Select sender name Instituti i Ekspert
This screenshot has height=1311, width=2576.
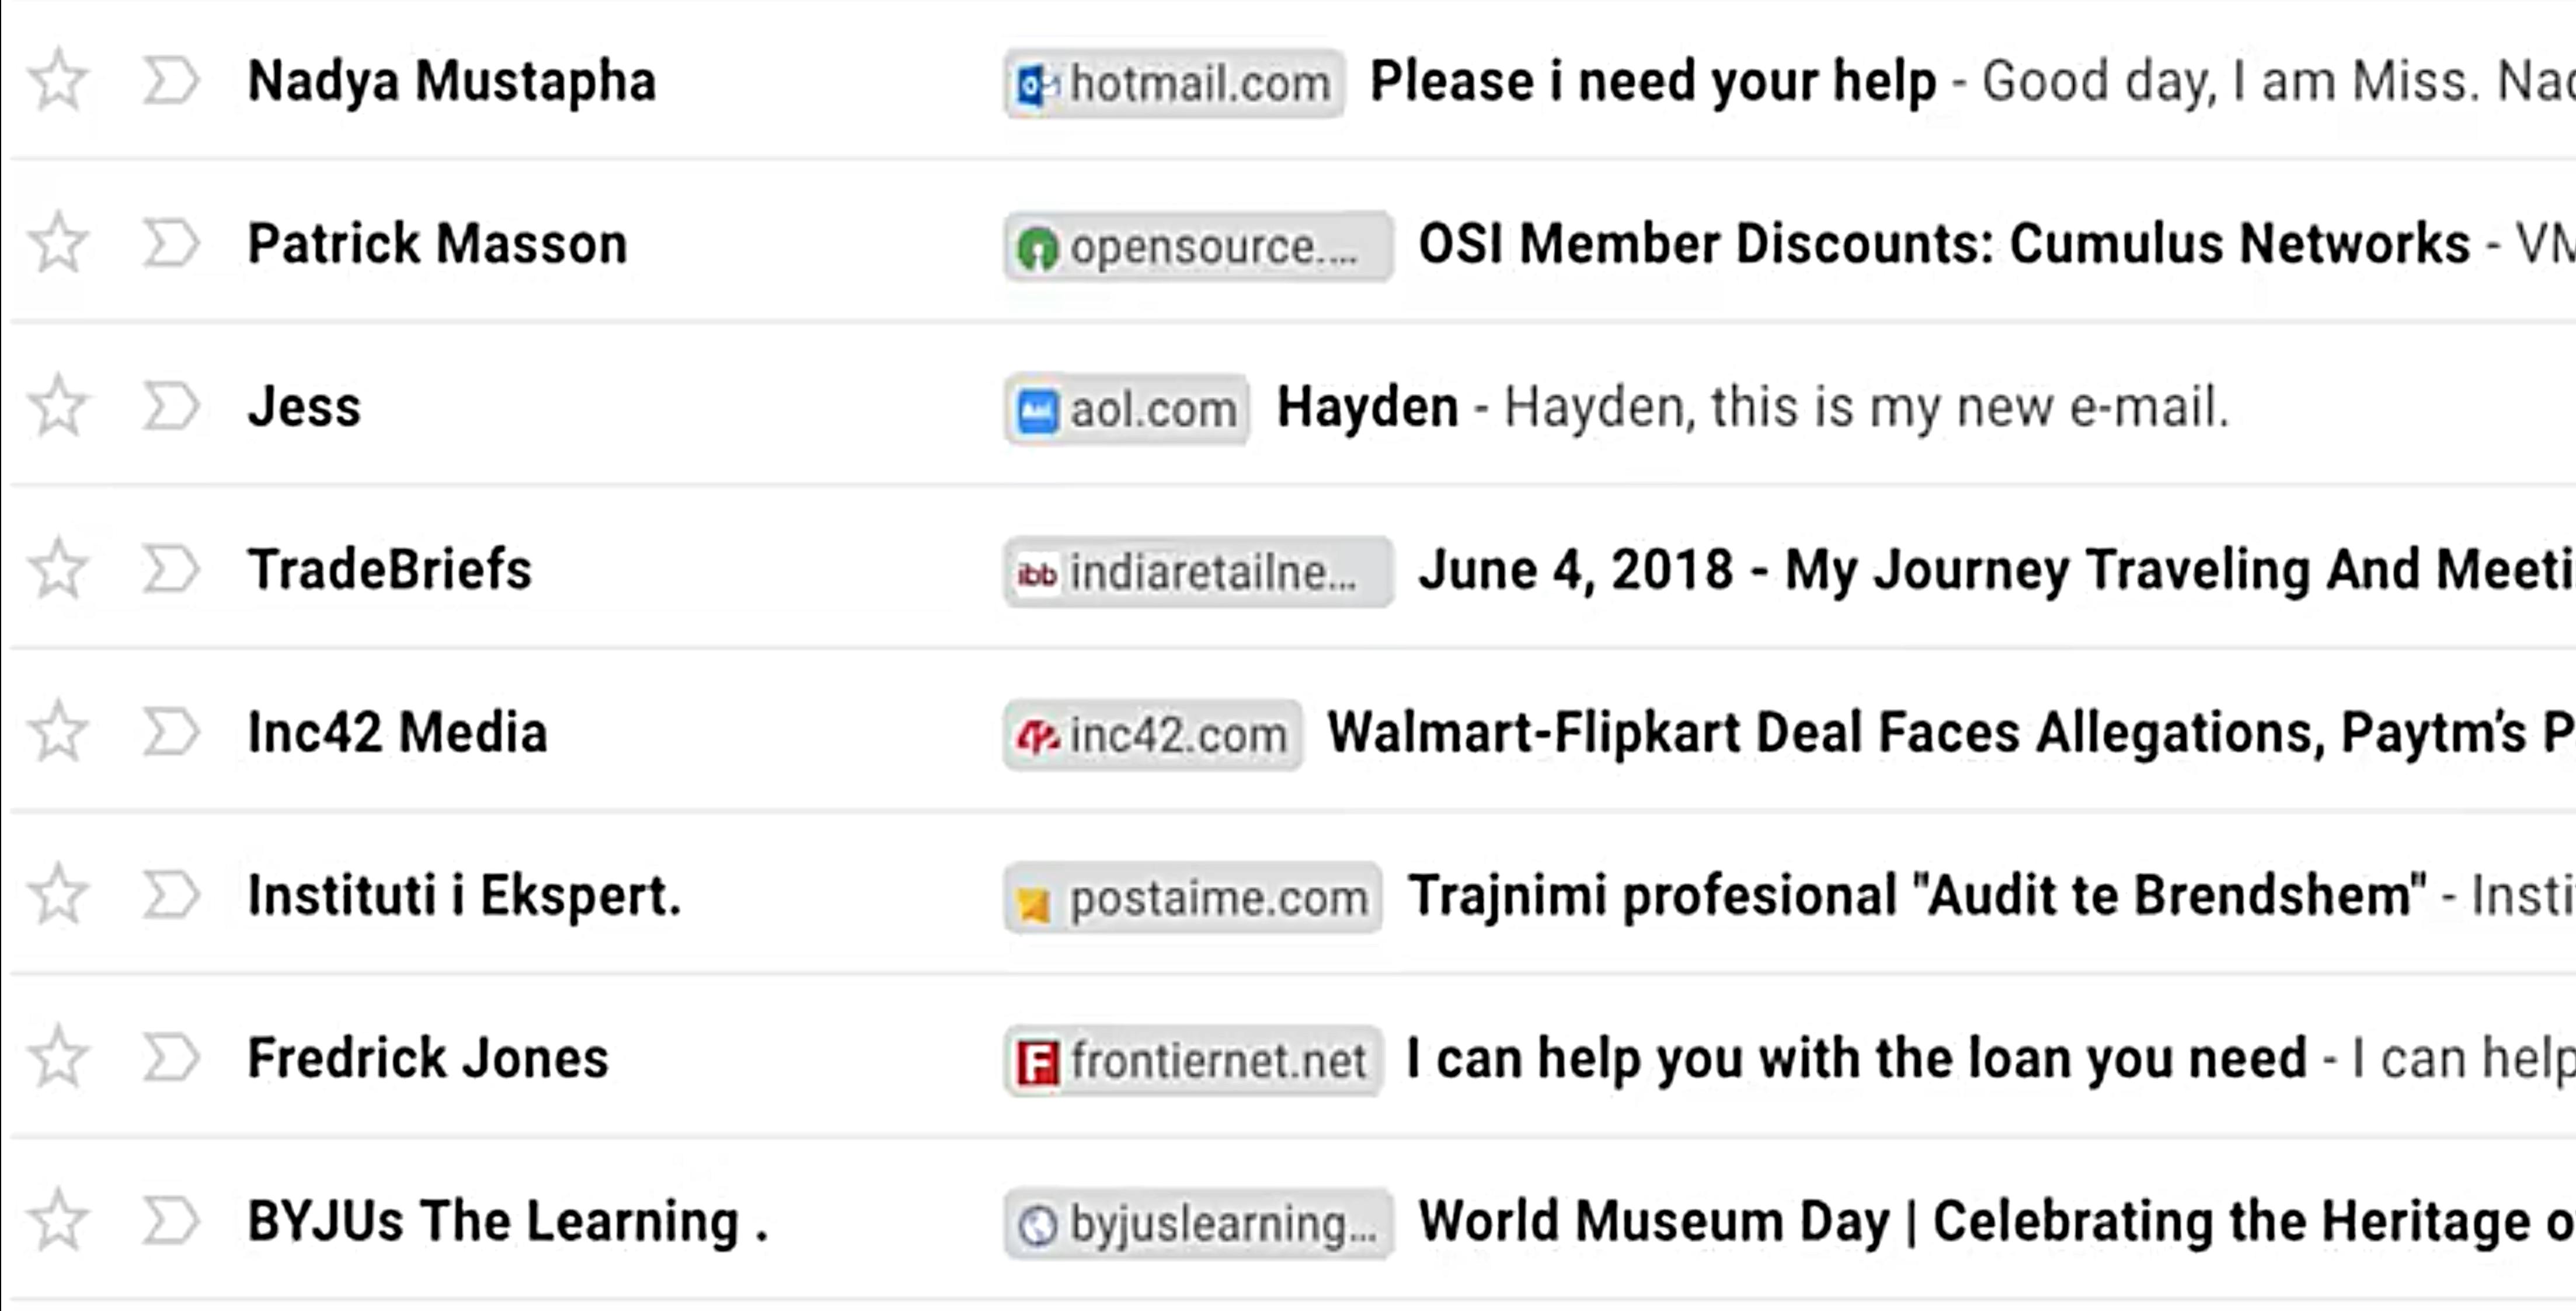point(464,895)
